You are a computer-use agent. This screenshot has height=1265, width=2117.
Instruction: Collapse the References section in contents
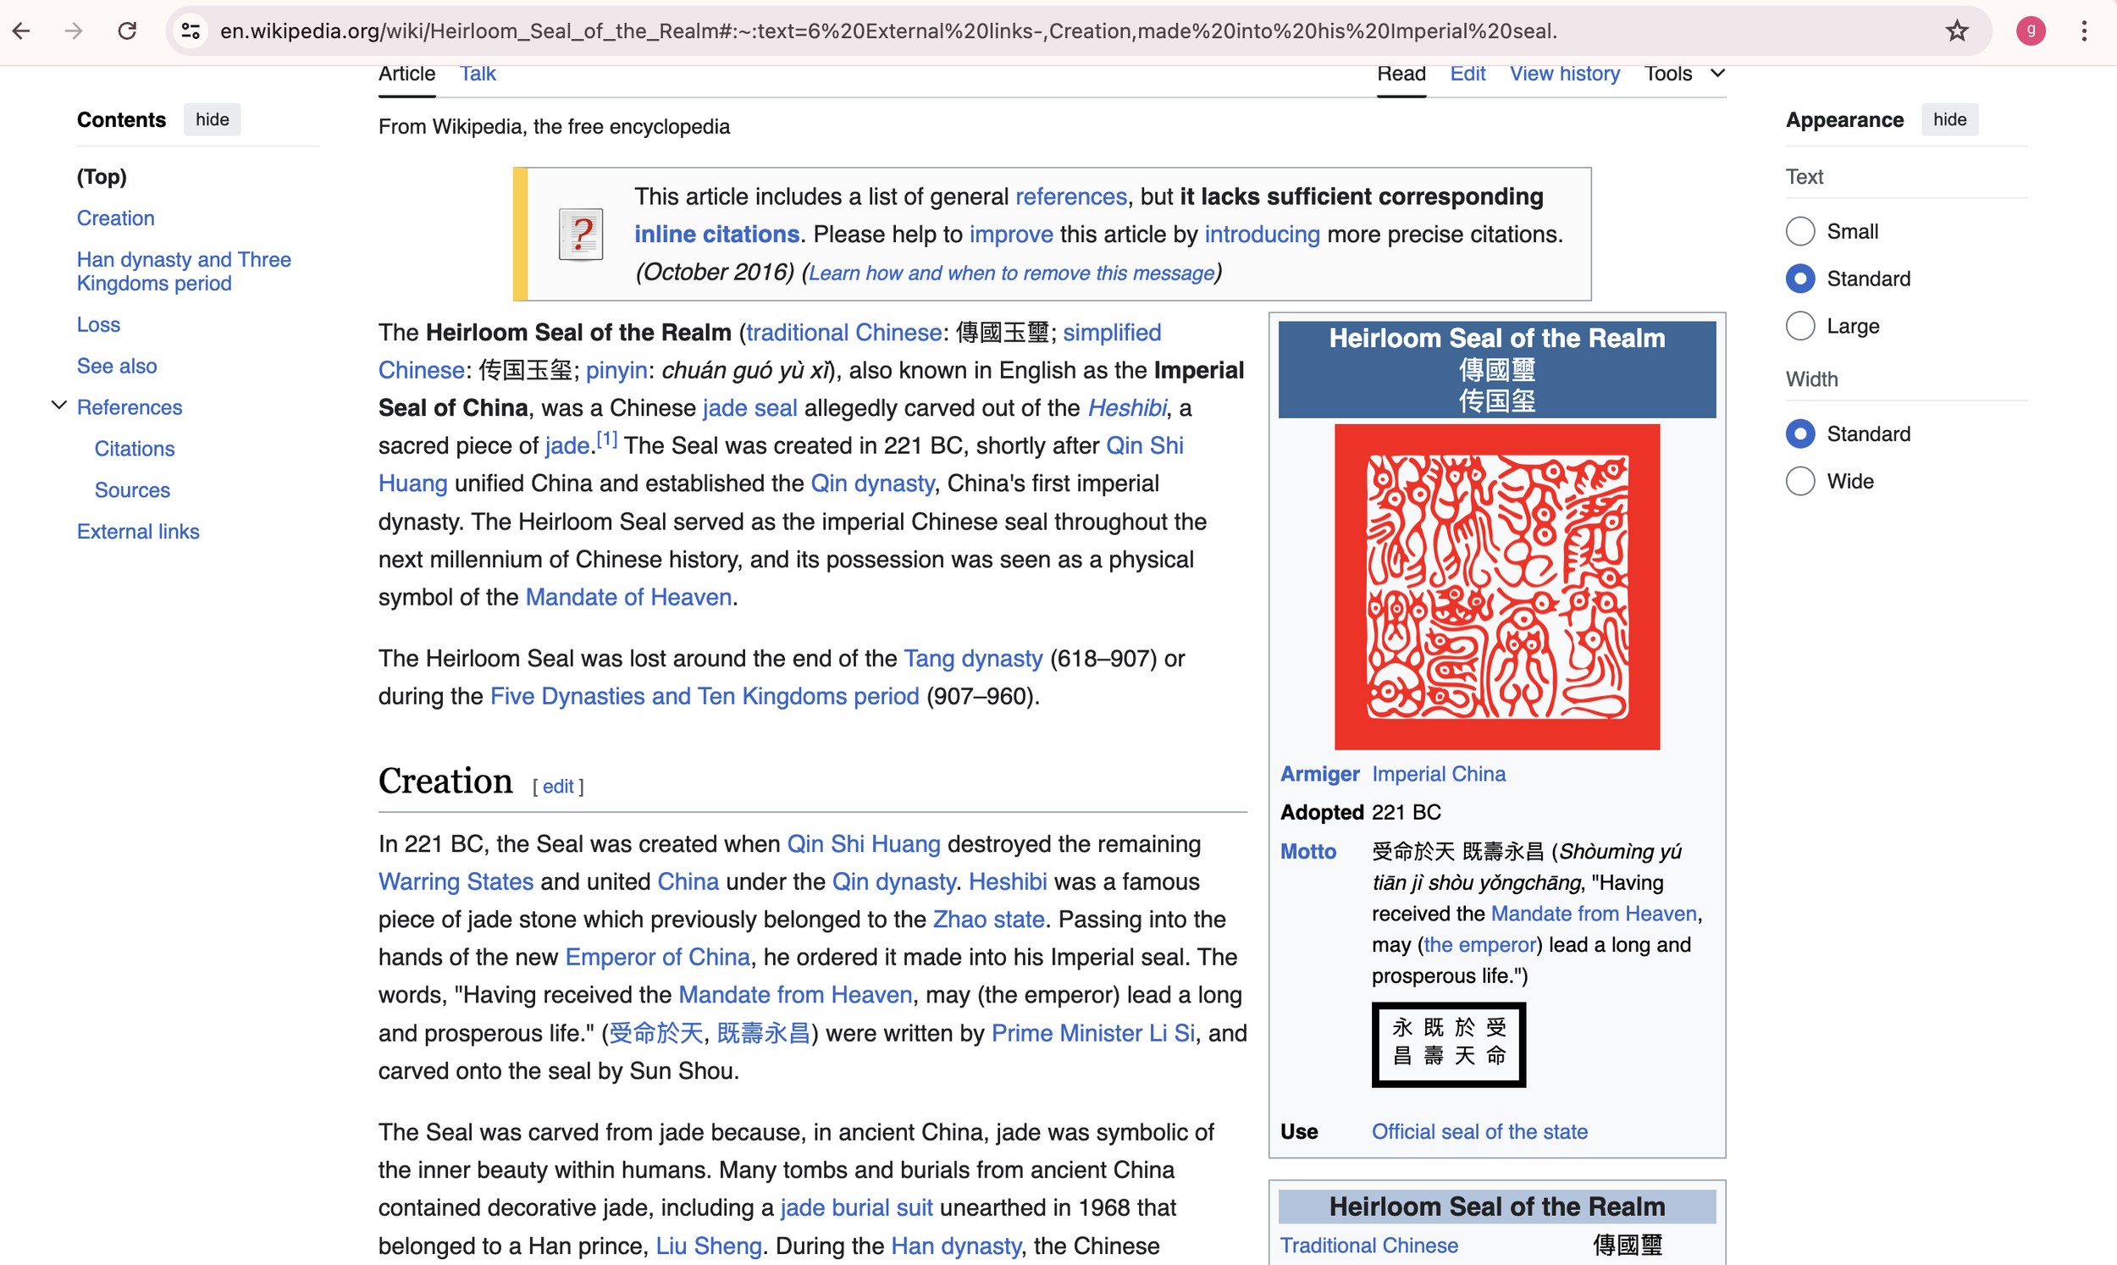(58, 406)
